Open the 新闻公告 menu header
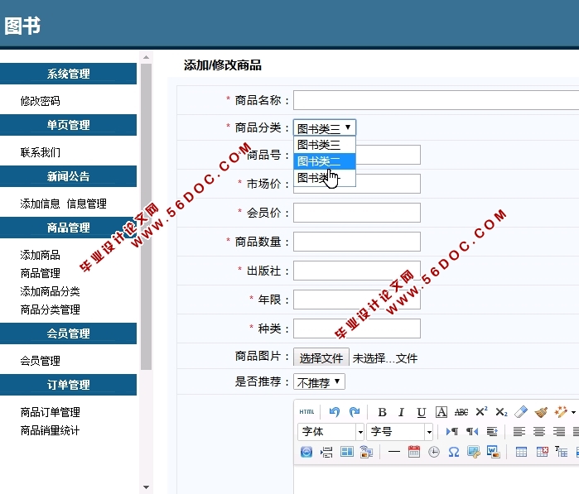 [x=68, y=176]
